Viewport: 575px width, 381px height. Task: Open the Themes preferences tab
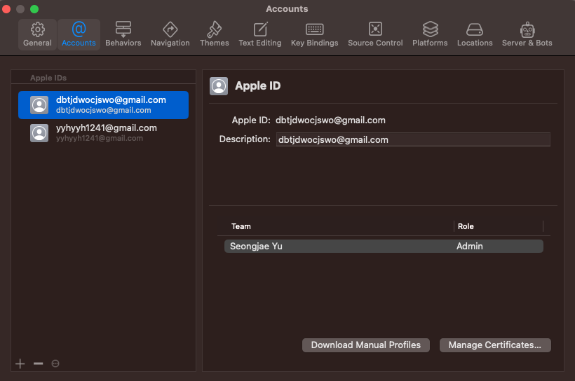coord(215,34)
